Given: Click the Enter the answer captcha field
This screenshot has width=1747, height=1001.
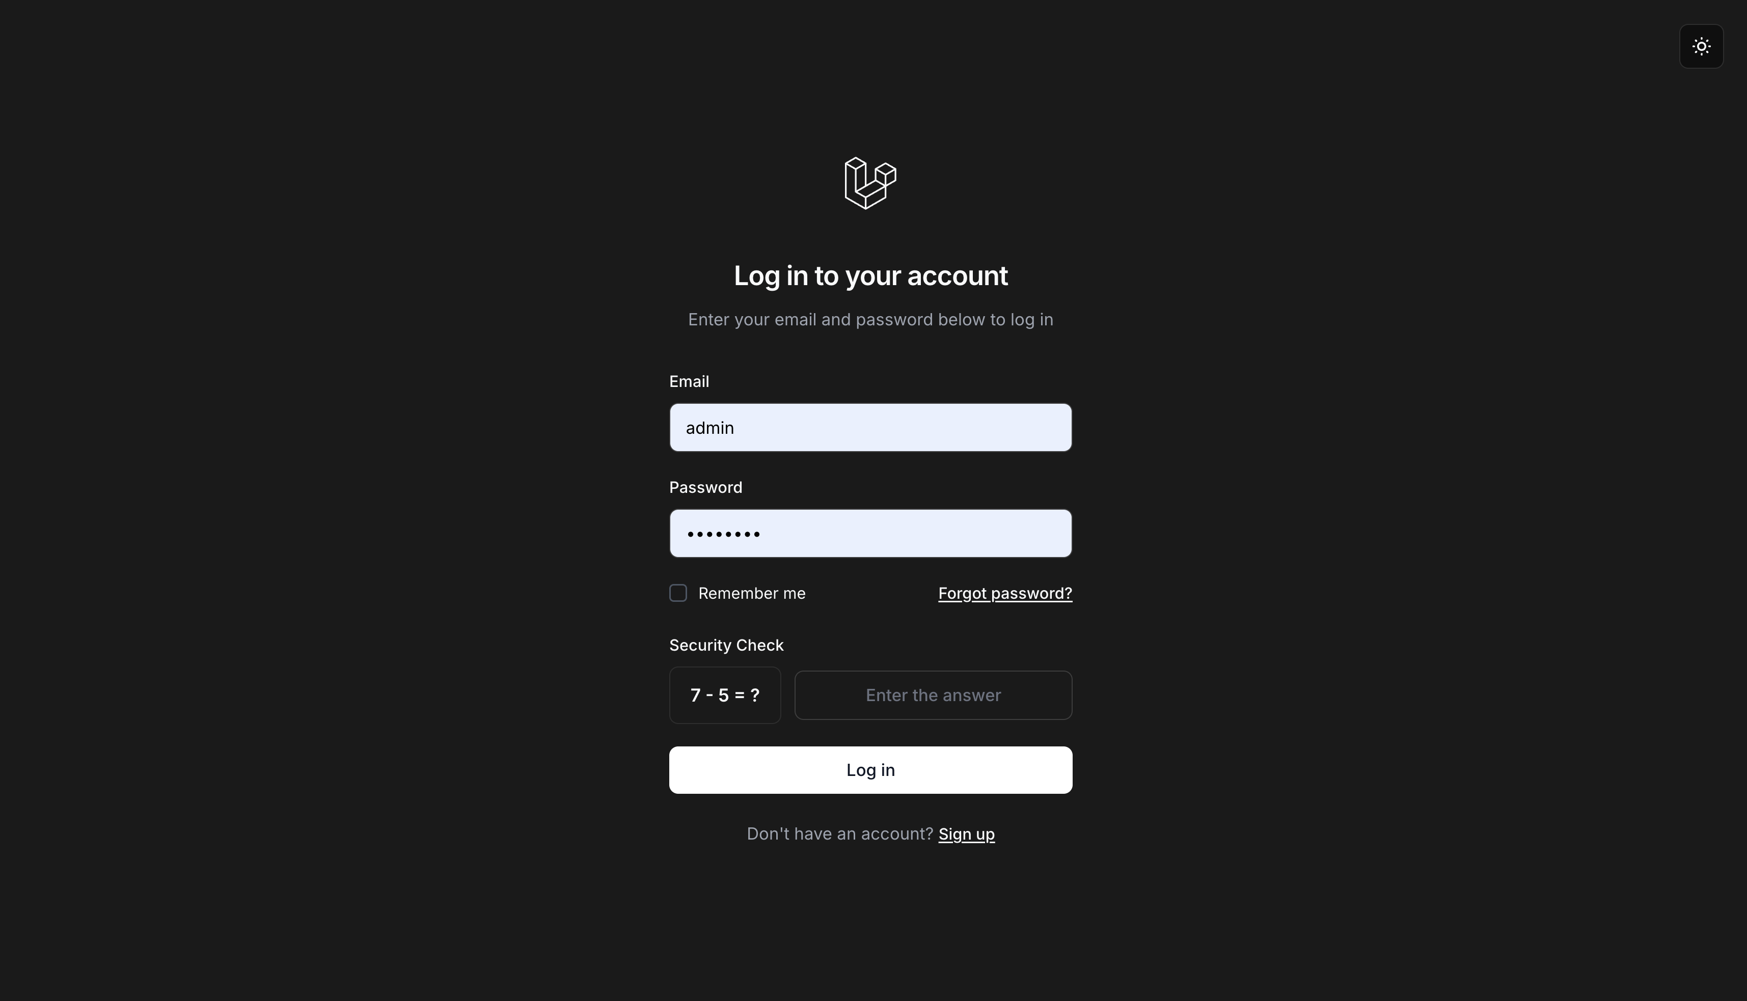Looking at the screenshot, I should [x=933, y=694].
